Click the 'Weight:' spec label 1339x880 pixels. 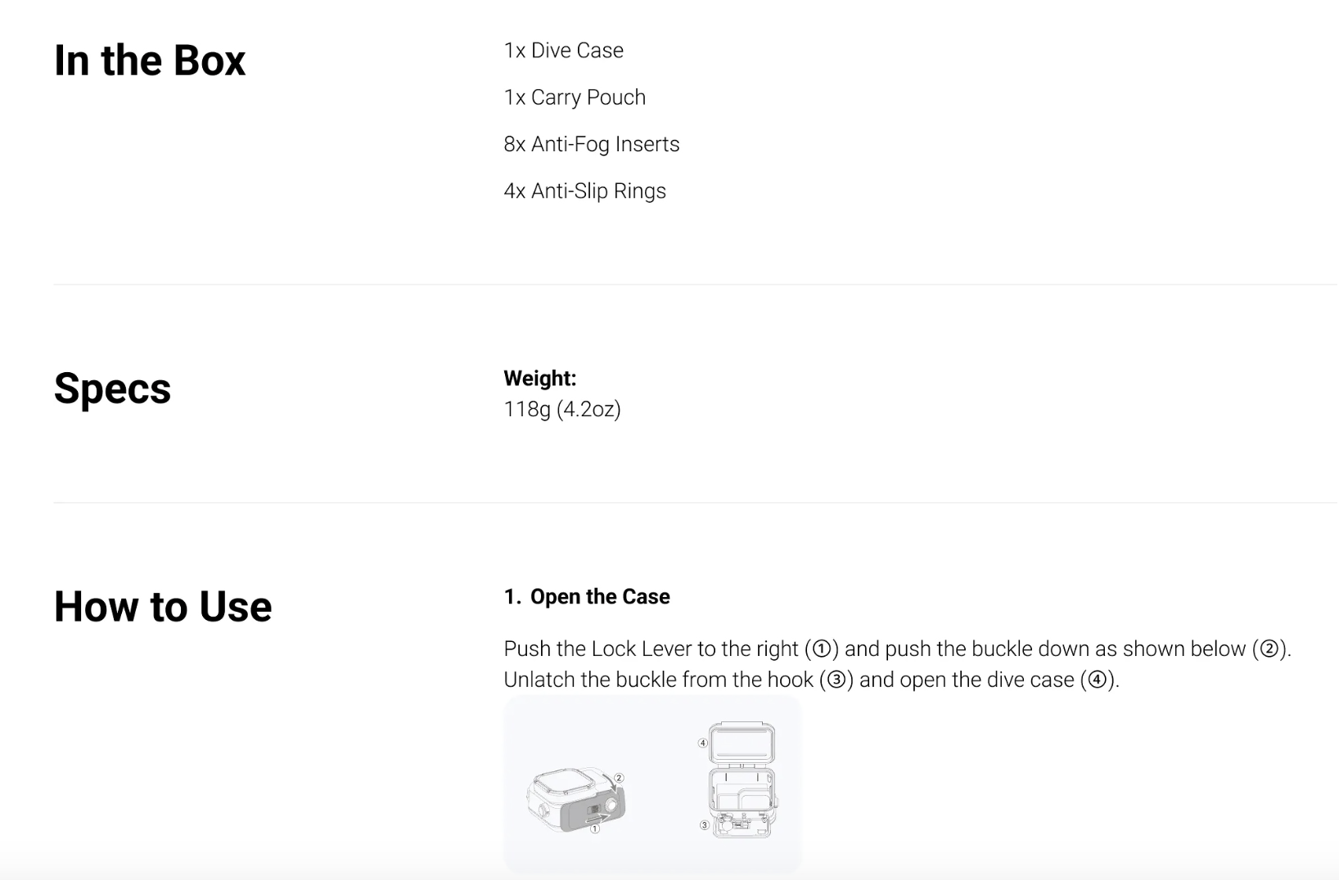[540, 378]
